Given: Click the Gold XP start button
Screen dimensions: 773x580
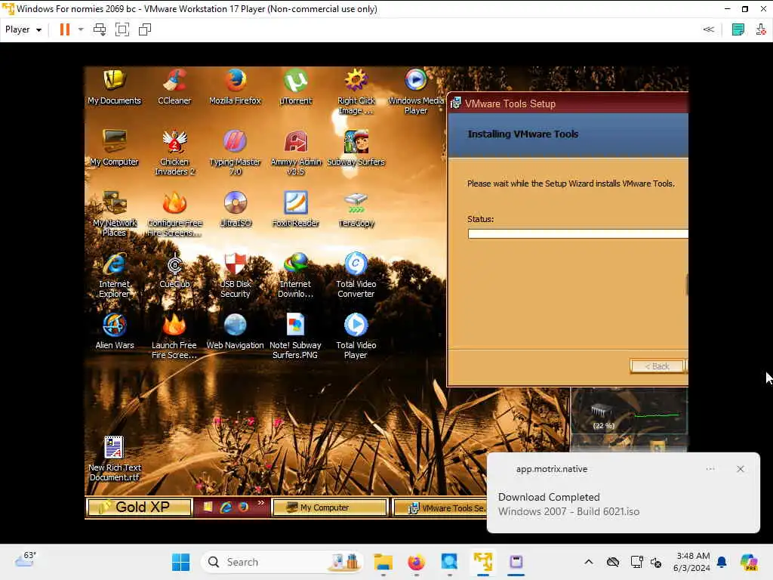Looking at the screenshot, I should [139, 507].
